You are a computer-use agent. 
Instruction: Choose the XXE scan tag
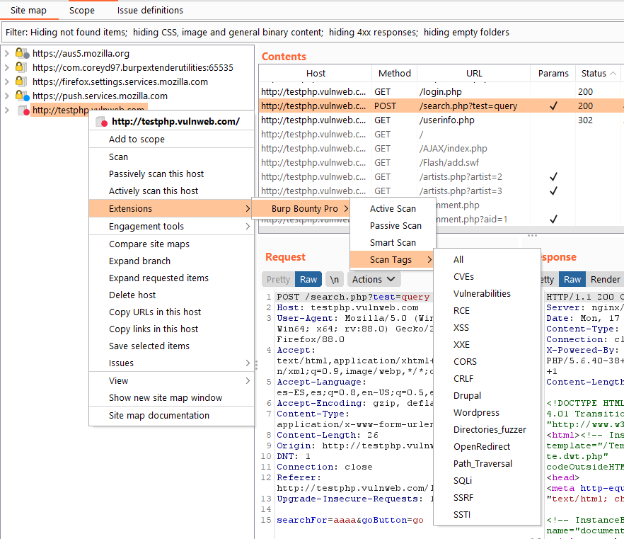[487, 345]
